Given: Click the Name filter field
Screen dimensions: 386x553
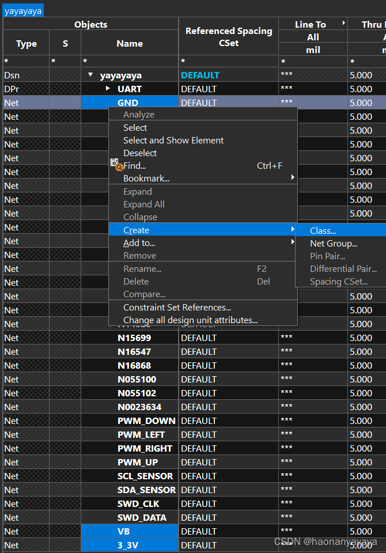Looking at the screenshot, I should [130, 62].
